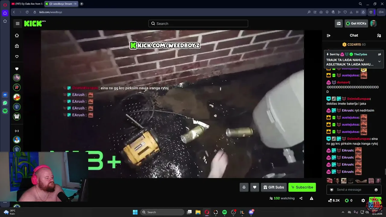Image resolution: width=386 pixels, height=217 pixels.
Task: Share the stream via the share icon
Action: coord(301,198)
